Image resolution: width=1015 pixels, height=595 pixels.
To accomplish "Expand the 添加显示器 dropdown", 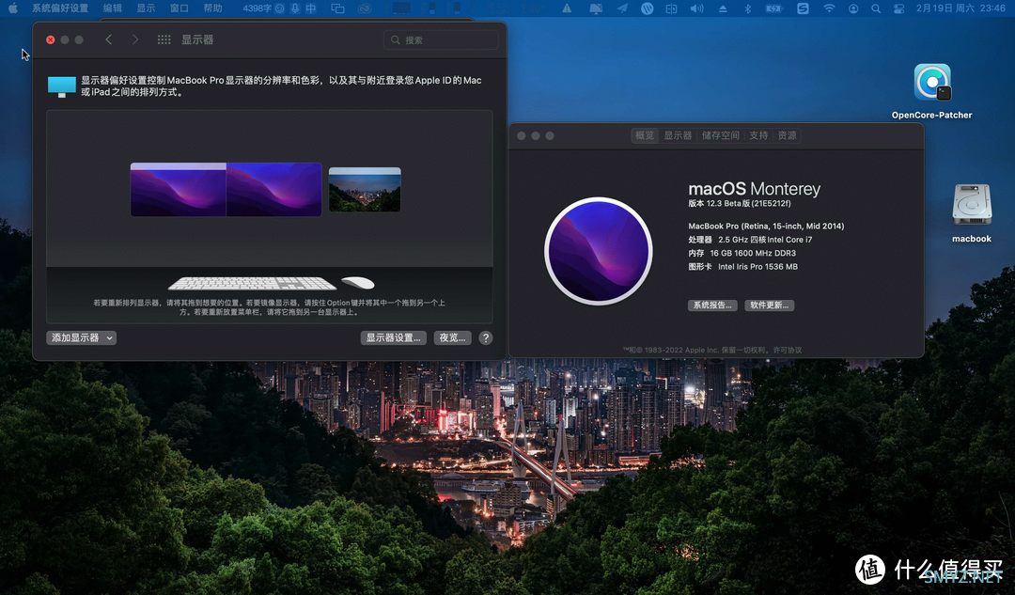I will 82,338.
